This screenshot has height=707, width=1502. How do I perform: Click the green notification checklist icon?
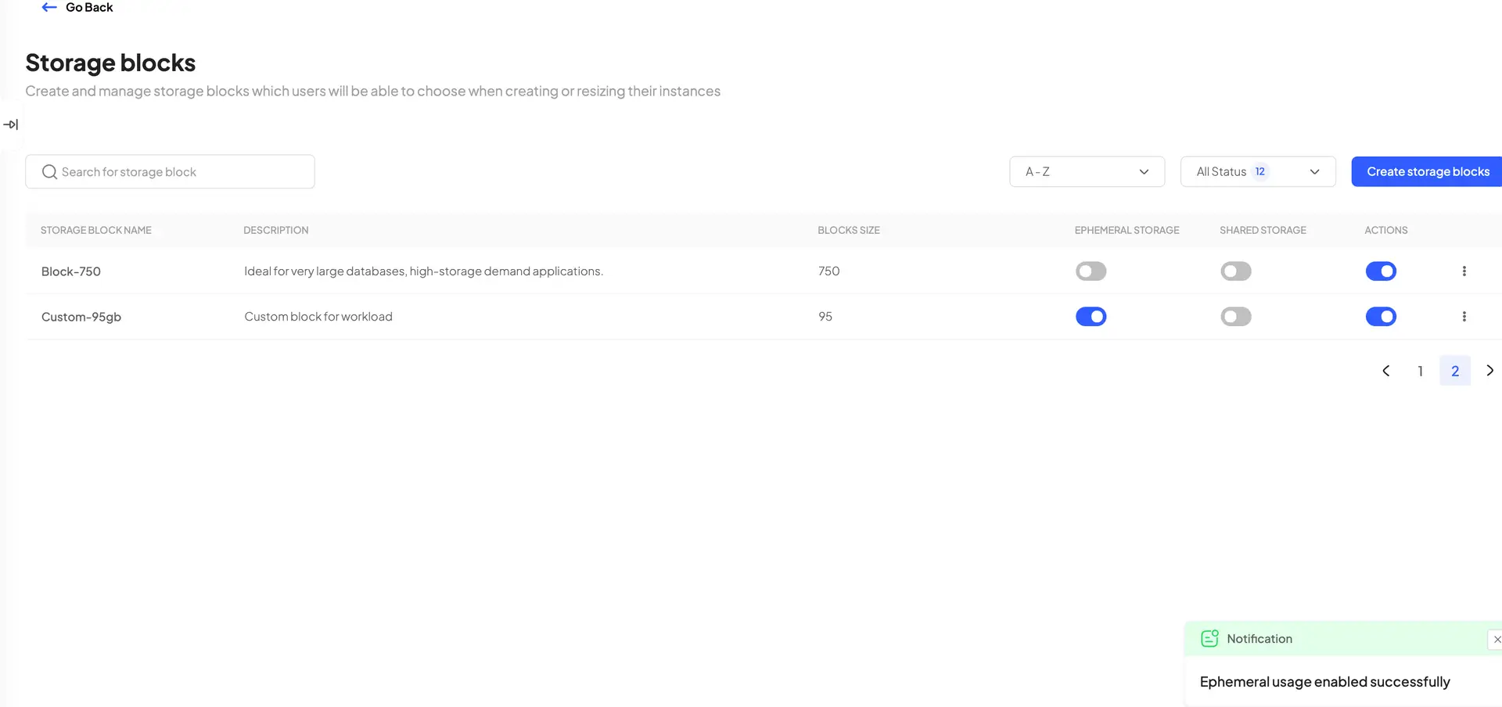pos(1209,638)
